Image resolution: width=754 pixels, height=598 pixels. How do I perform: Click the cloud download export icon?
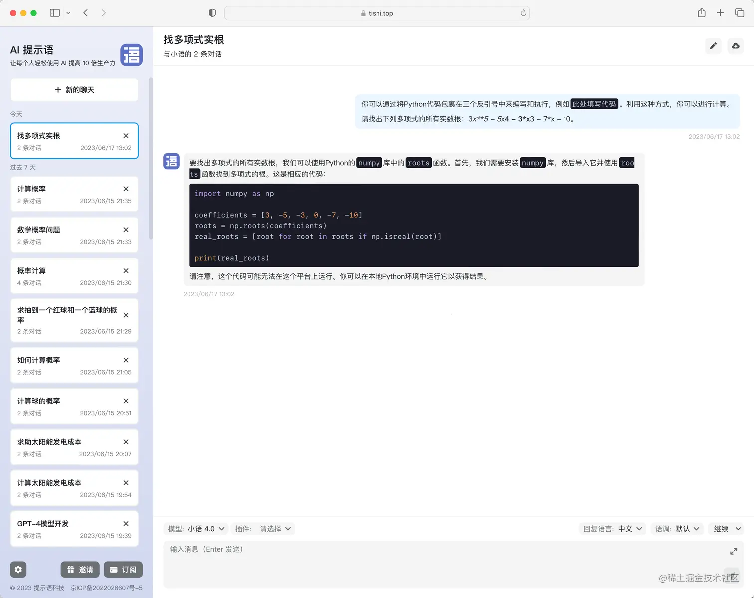(x=736, y=46)
